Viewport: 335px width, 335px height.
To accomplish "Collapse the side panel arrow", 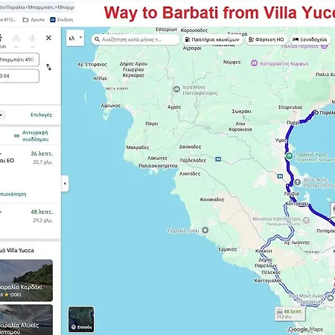I will coord(65,183).
